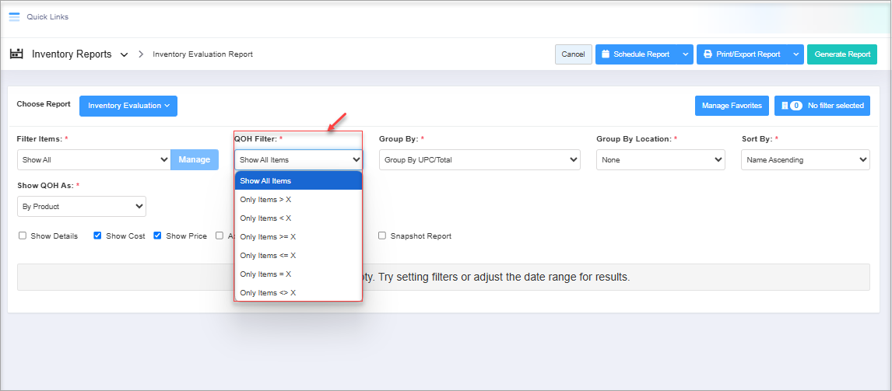This screenshot has height=391, width=892.
Task: Select 'Only Items > X' option
Action: tap(266, 200)
